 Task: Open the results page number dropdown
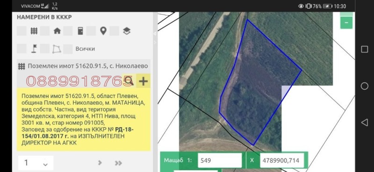36,163
